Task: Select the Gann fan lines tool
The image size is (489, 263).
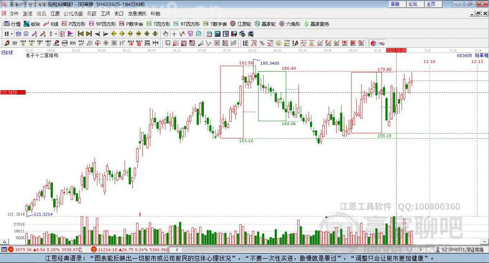Action: coord(176,43)
